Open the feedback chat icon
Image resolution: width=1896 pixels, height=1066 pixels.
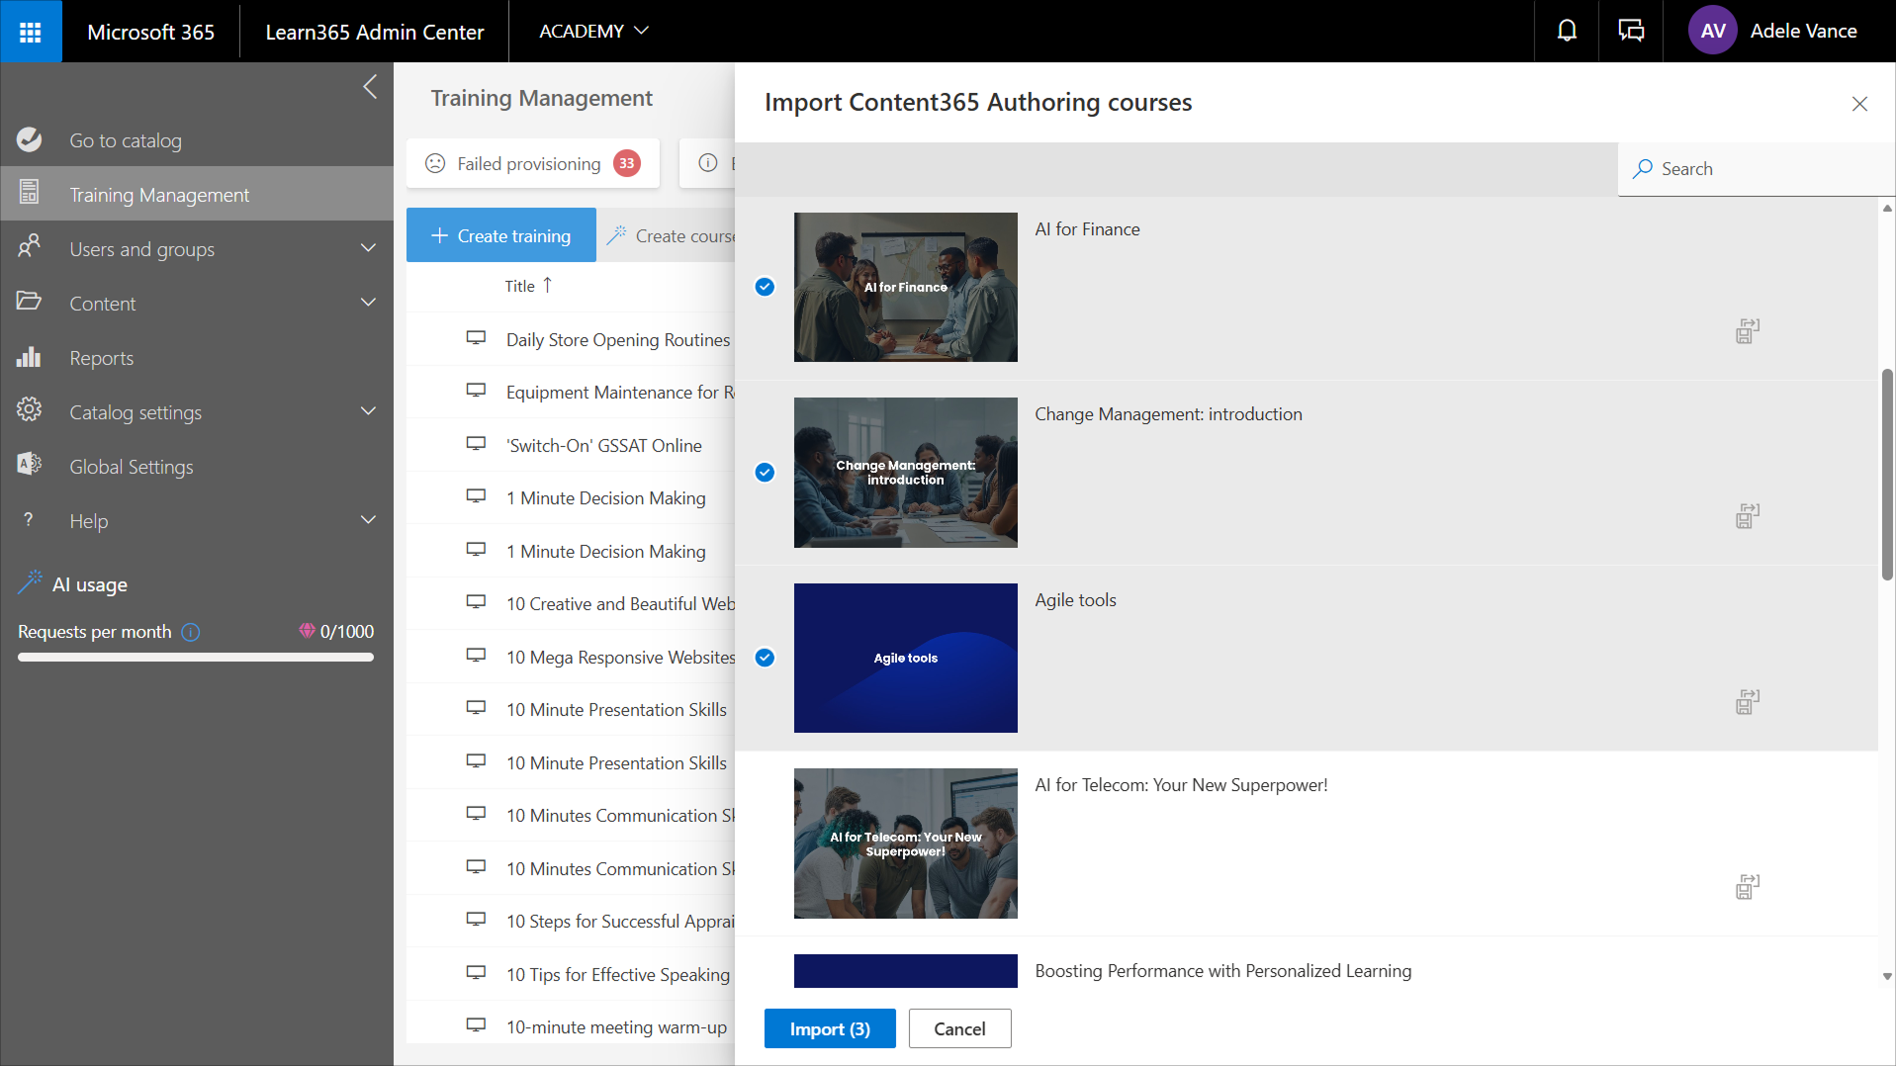coord(1630,32)
